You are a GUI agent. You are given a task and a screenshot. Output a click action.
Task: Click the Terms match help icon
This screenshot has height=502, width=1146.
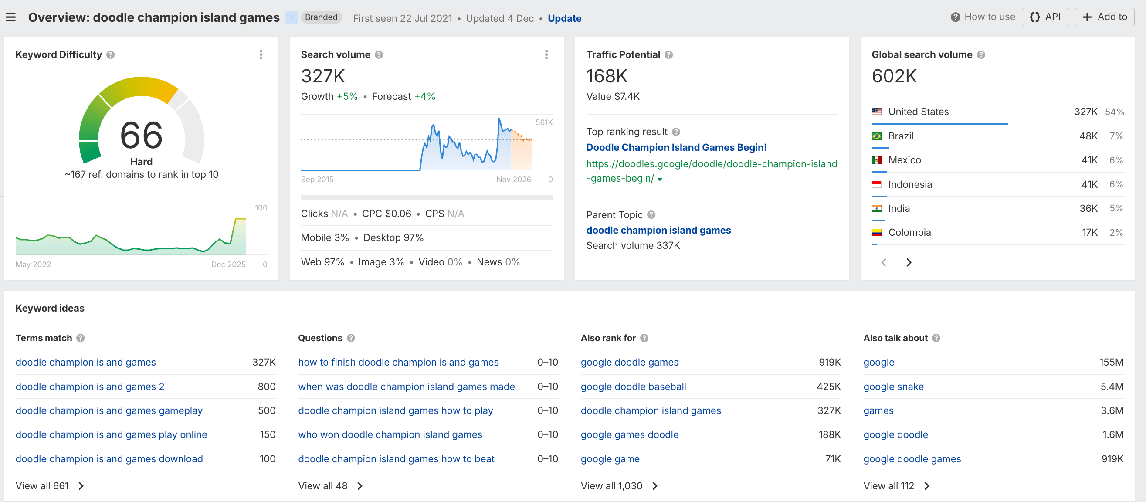[x=81, y=338]
